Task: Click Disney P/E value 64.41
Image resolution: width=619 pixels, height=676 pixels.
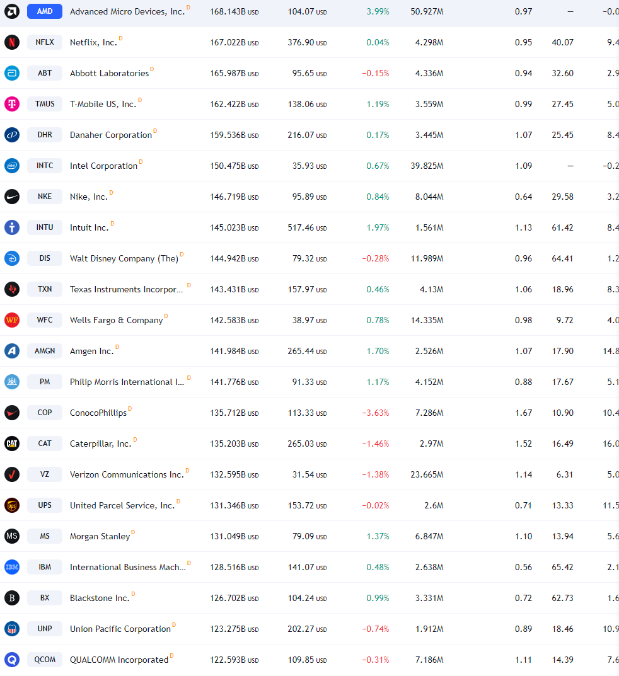Action: (x=562, y=259)
